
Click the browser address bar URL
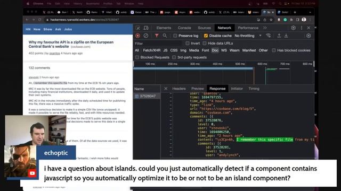click(84, 20)
